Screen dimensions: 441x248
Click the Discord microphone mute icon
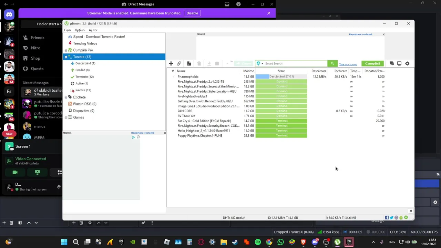tap(59, 187)
